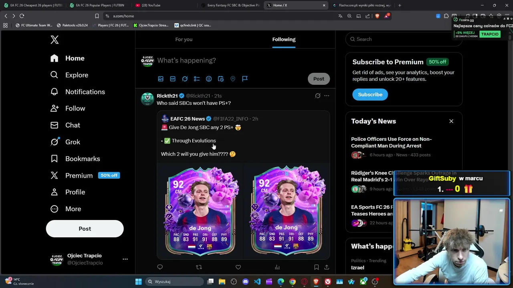Open a new browser tab
Screen dimensions: 513x288
coord(400,5)
